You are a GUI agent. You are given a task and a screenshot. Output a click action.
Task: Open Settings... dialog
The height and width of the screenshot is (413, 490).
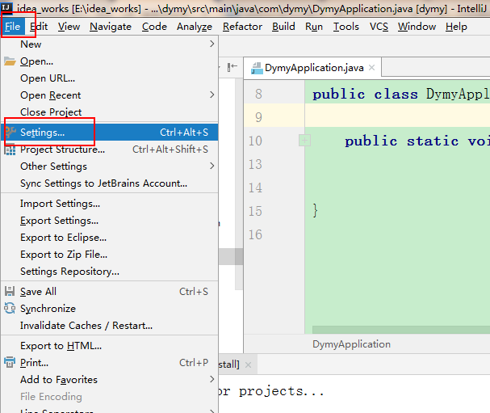pyautogui.click(x=109, y=132)
